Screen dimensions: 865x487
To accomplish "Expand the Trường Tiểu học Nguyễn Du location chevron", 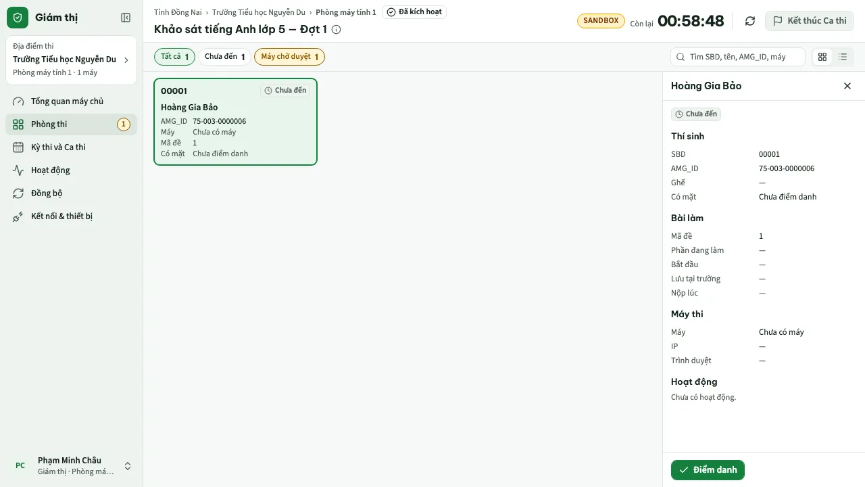I will pyautogui.click(x=126, y=60).
